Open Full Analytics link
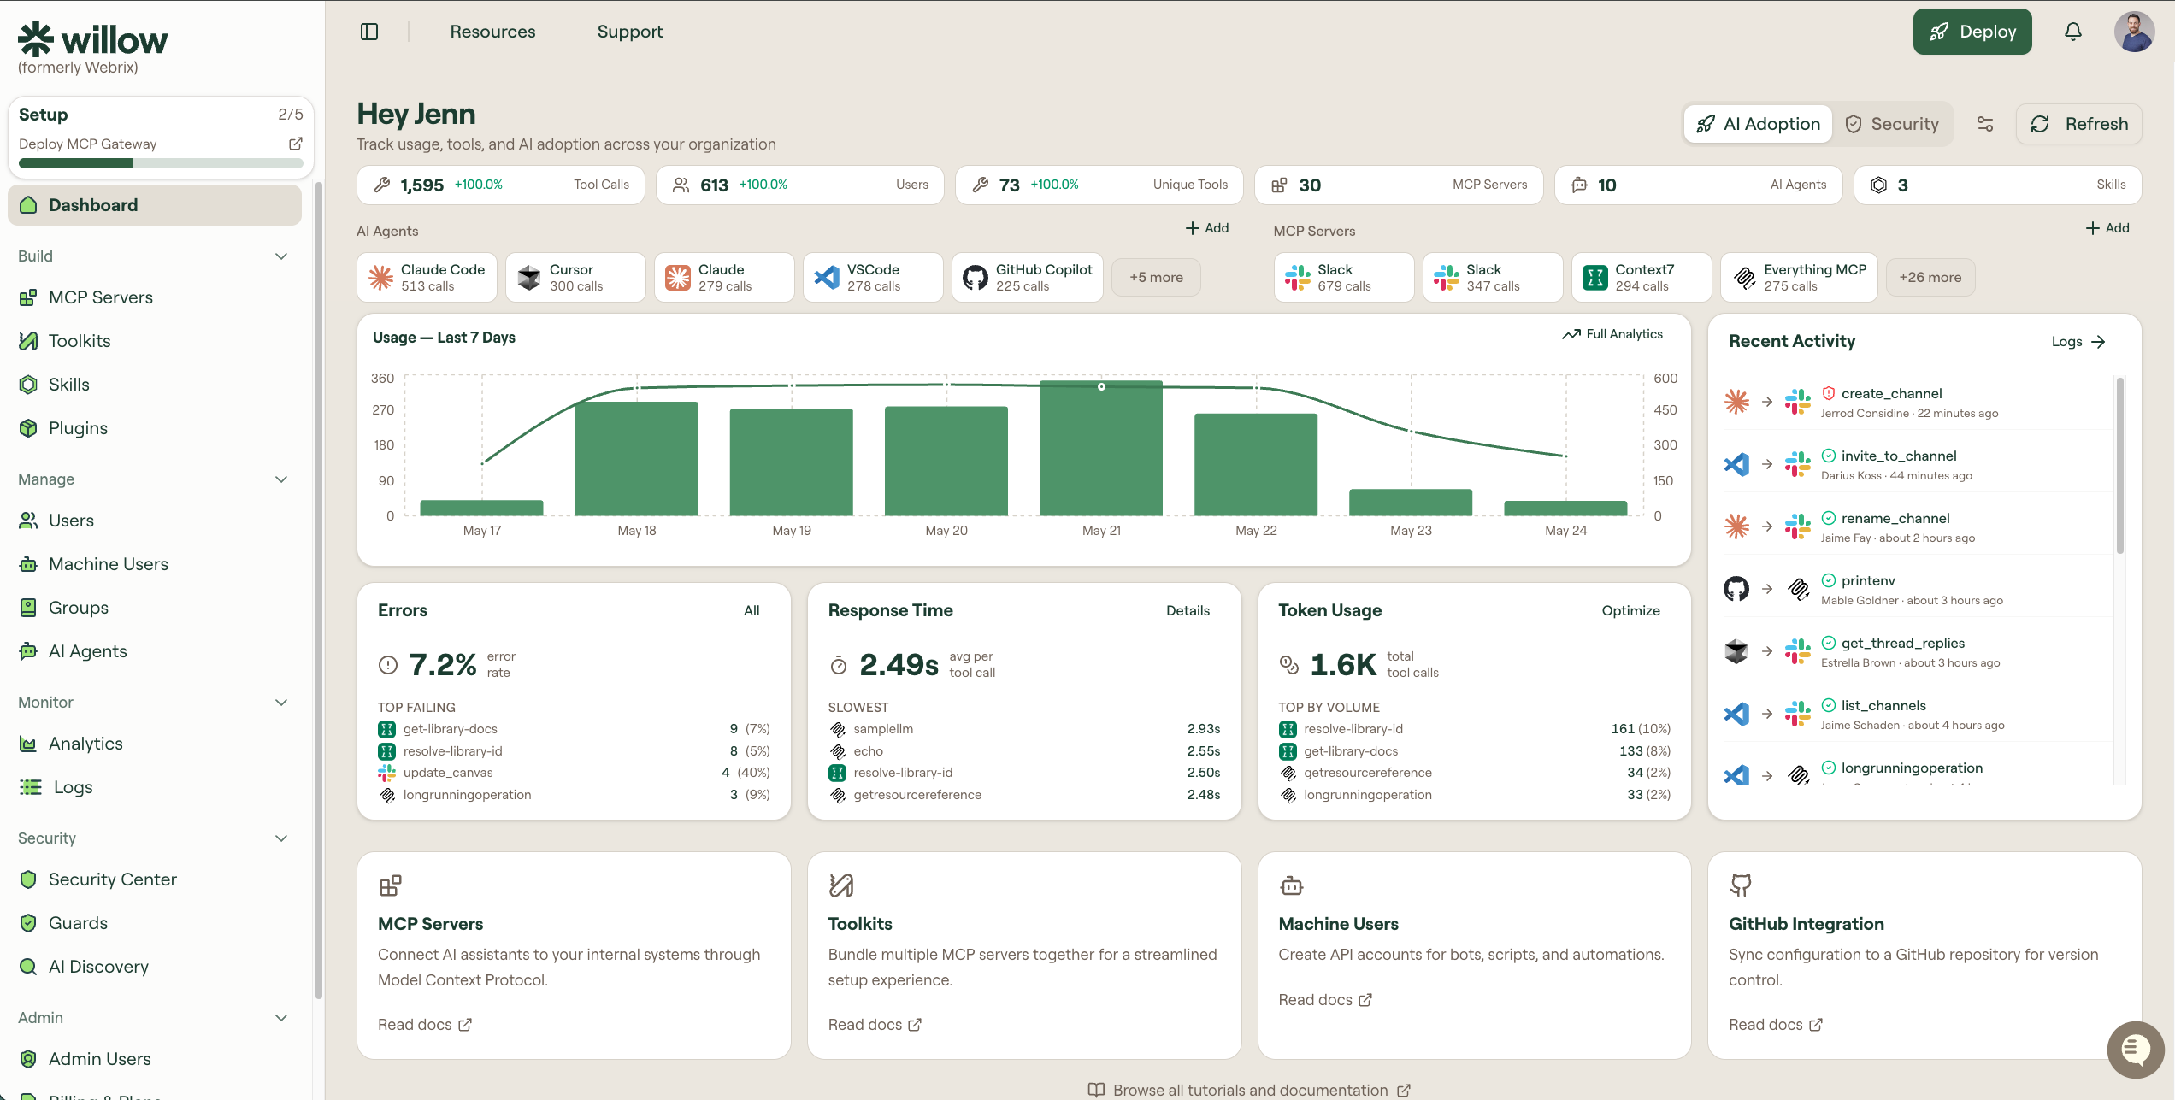This screenshot has width=2175, height=1100. tap(1612, 334)
